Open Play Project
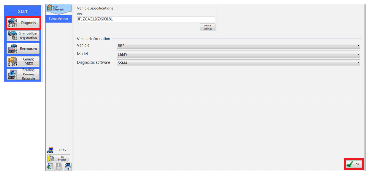The width and height of the screenshot is (370, 175). pyautogui.click(x=58, y=158)
